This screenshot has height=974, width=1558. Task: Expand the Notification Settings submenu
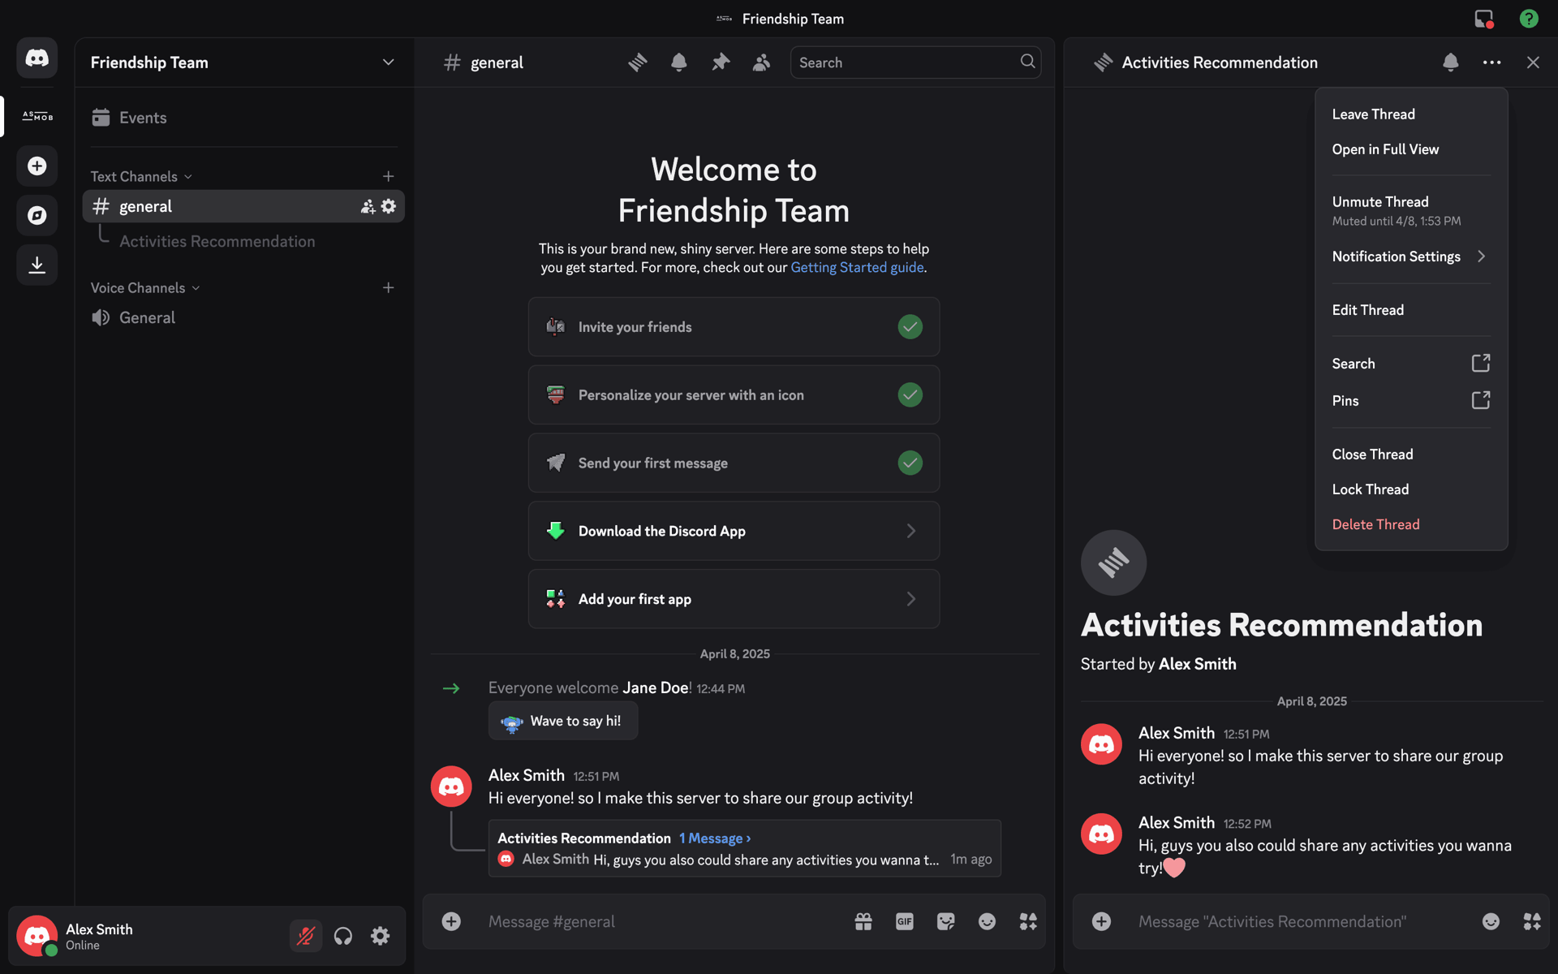[x=1411, y=256]
